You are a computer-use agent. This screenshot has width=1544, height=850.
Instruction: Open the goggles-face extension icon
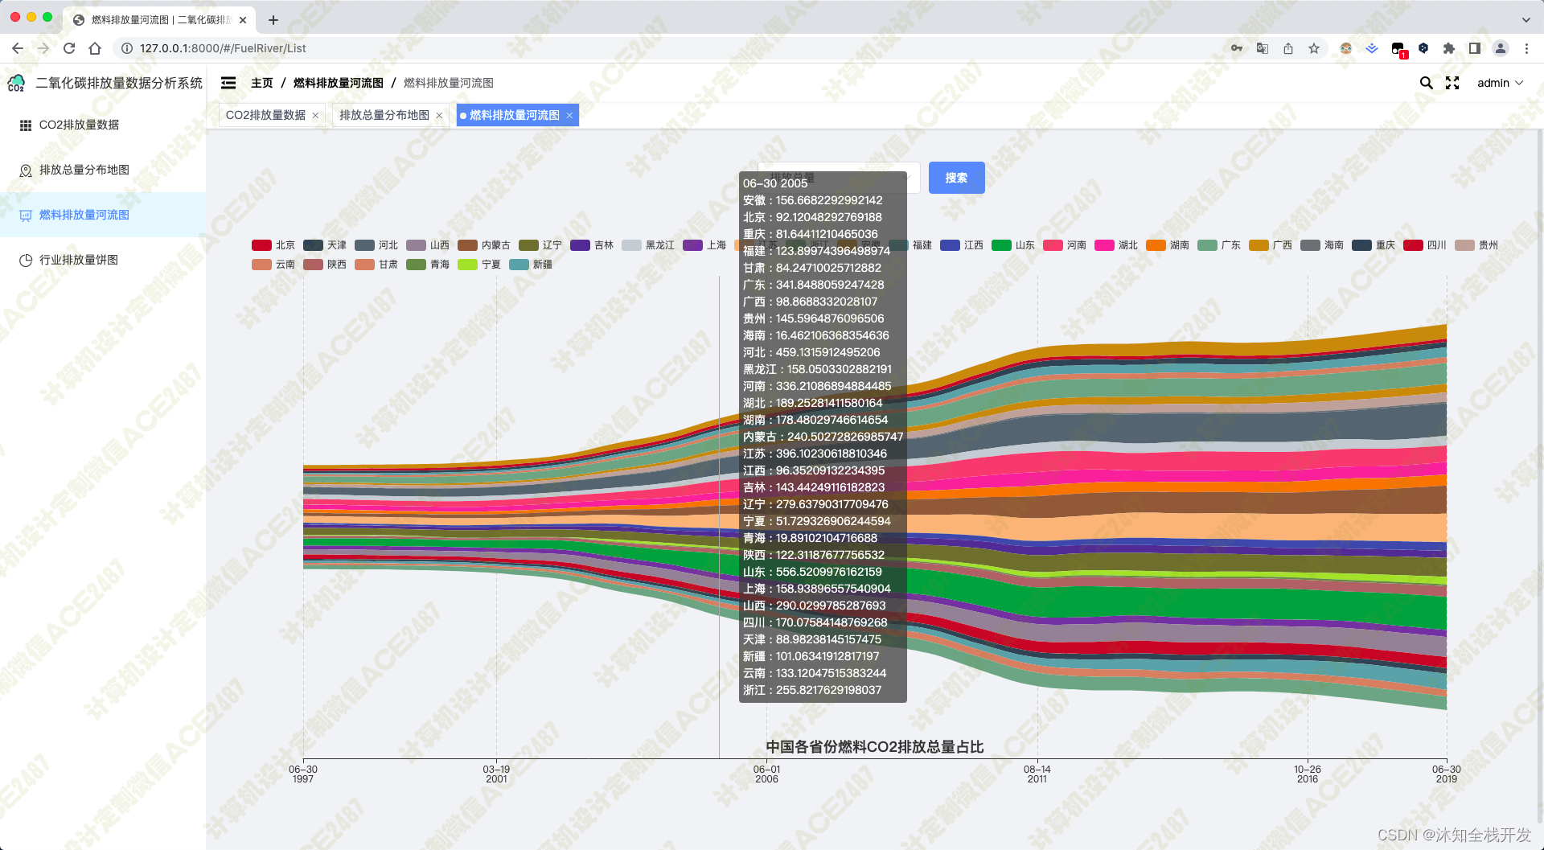tap(1346, 48)
